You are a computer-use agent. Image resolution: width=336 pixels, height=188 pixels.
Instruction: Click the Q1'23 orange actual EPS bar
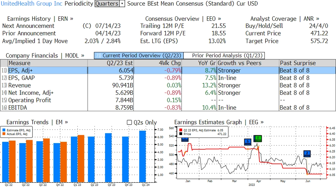pyautogui.click(x=81, y=159)
